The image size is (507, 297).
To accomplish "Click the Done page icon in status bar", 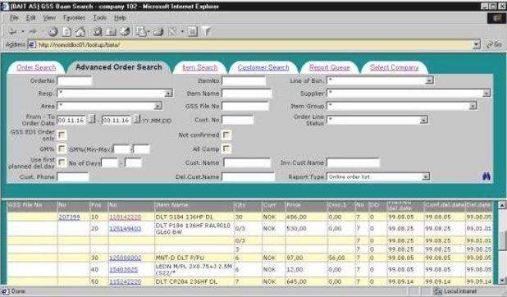I will [6, 291].
